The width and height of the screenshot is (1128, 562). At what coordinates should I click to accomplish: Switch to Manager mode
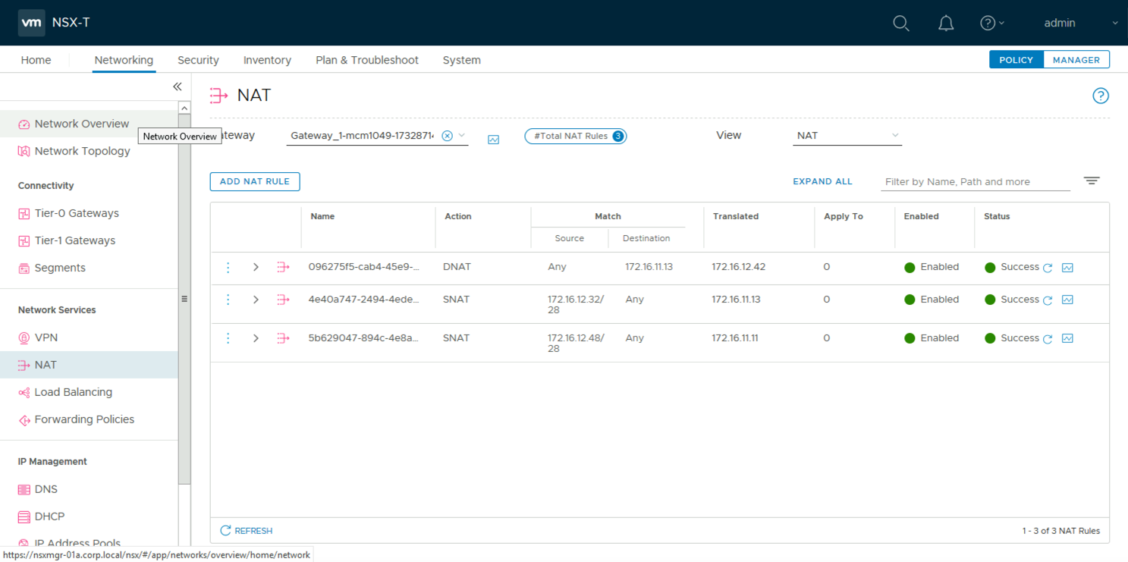pos(1076,60)
